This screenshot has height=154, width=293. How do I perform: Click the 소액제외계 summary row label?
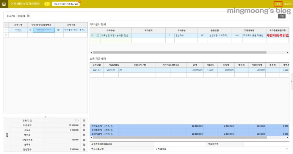97,134
